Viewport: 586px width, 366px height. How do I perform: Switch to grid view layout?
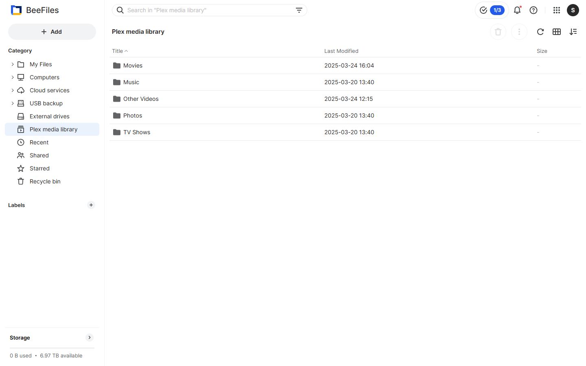tap(557, 32)
